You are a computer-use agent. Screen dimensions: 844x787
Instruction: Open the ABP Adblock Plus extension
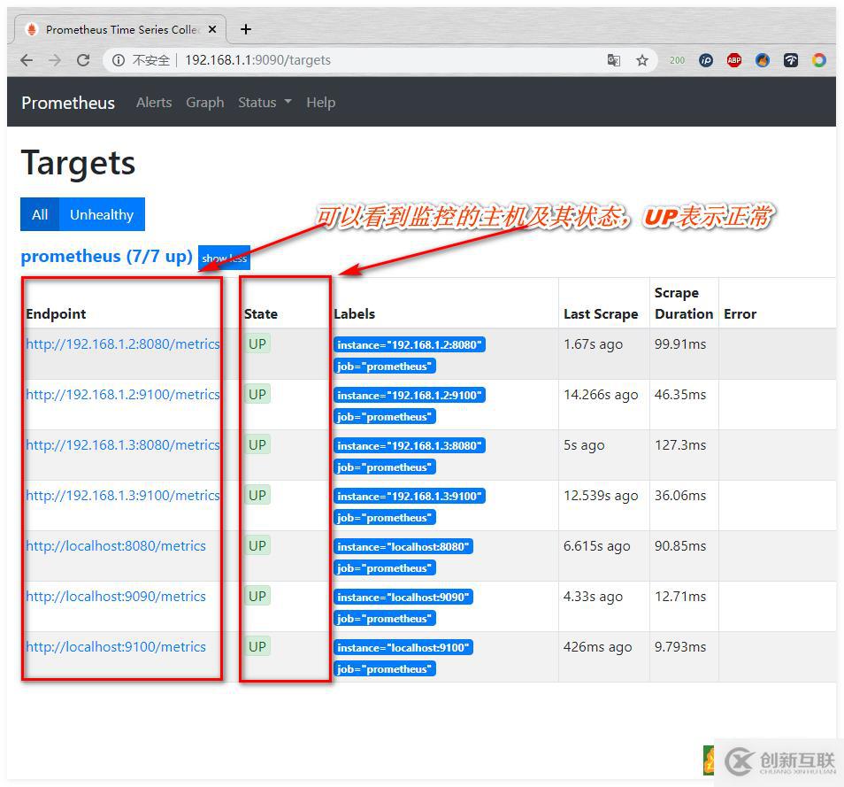coord(733,60)
